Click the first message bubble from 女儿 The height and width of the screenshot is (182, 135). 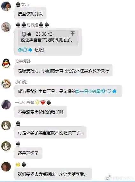click(x=30, y=13)
